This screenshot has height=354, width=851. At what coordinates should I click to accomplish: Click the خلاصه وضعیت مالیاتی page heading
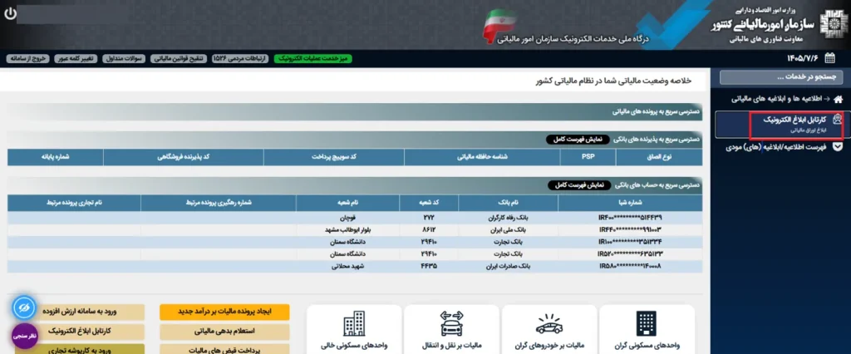tap(612, 81)
